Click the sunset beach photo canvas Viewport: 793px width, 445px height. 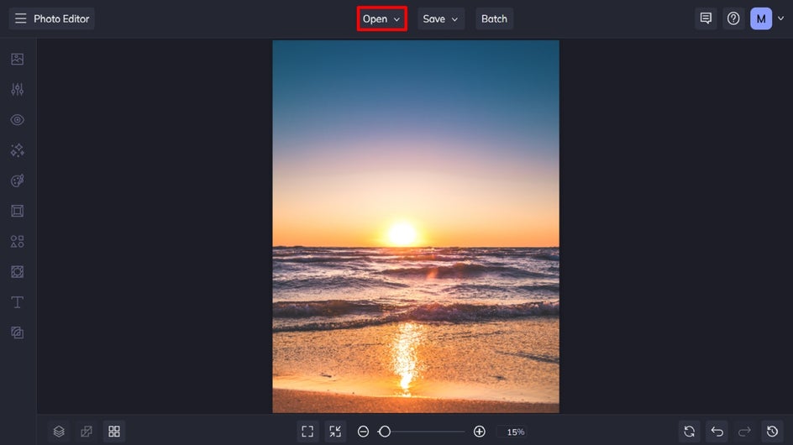416,227
